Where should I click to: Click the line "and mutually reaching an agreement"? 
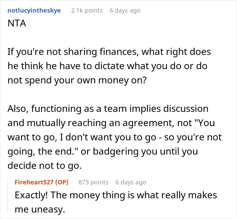[x=111, y=123]
